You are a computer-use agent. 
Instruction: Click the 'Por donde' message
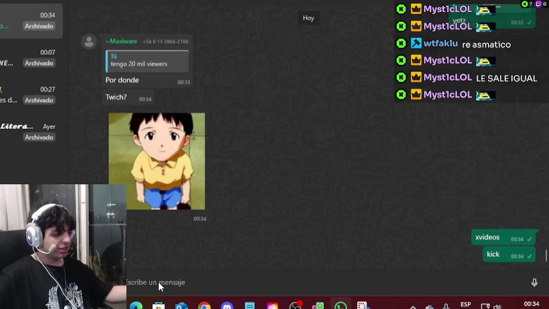tap(122, 80)
